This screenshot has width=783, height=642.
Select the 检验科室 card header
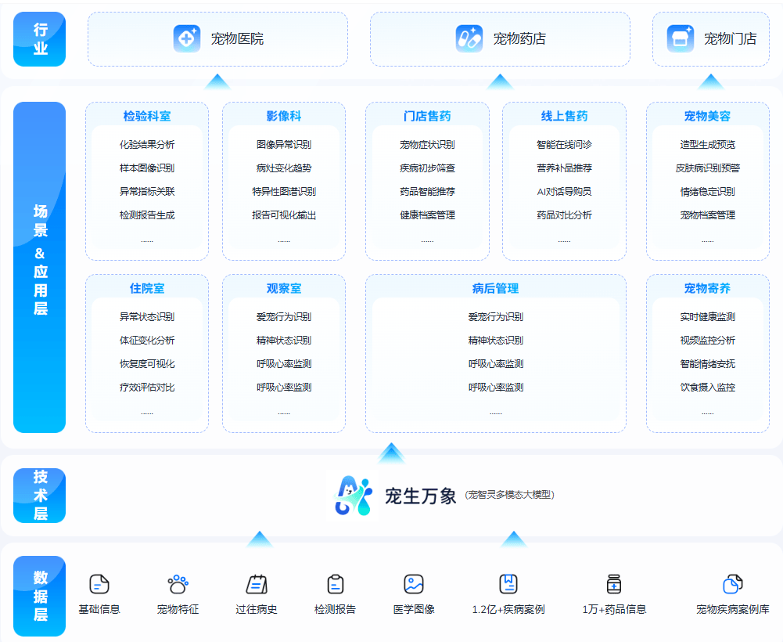click(x=146, y=115)
